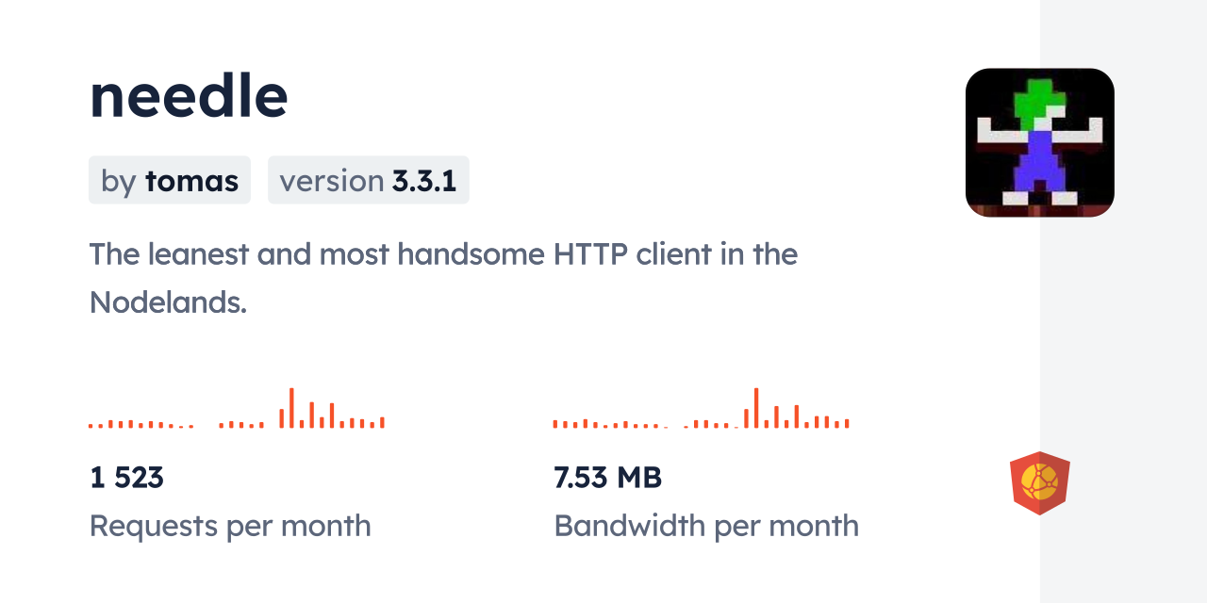Viewport: 1207px width, 603px height.
Task: Click the green hair of the pixel character
Action: click(1040, 97)
